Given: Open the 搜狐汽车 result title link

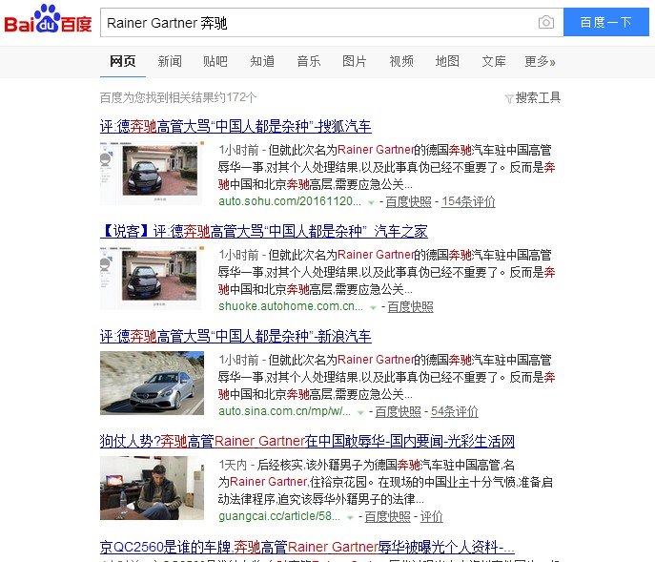Looking at the screenshot, I should point(235,126).
